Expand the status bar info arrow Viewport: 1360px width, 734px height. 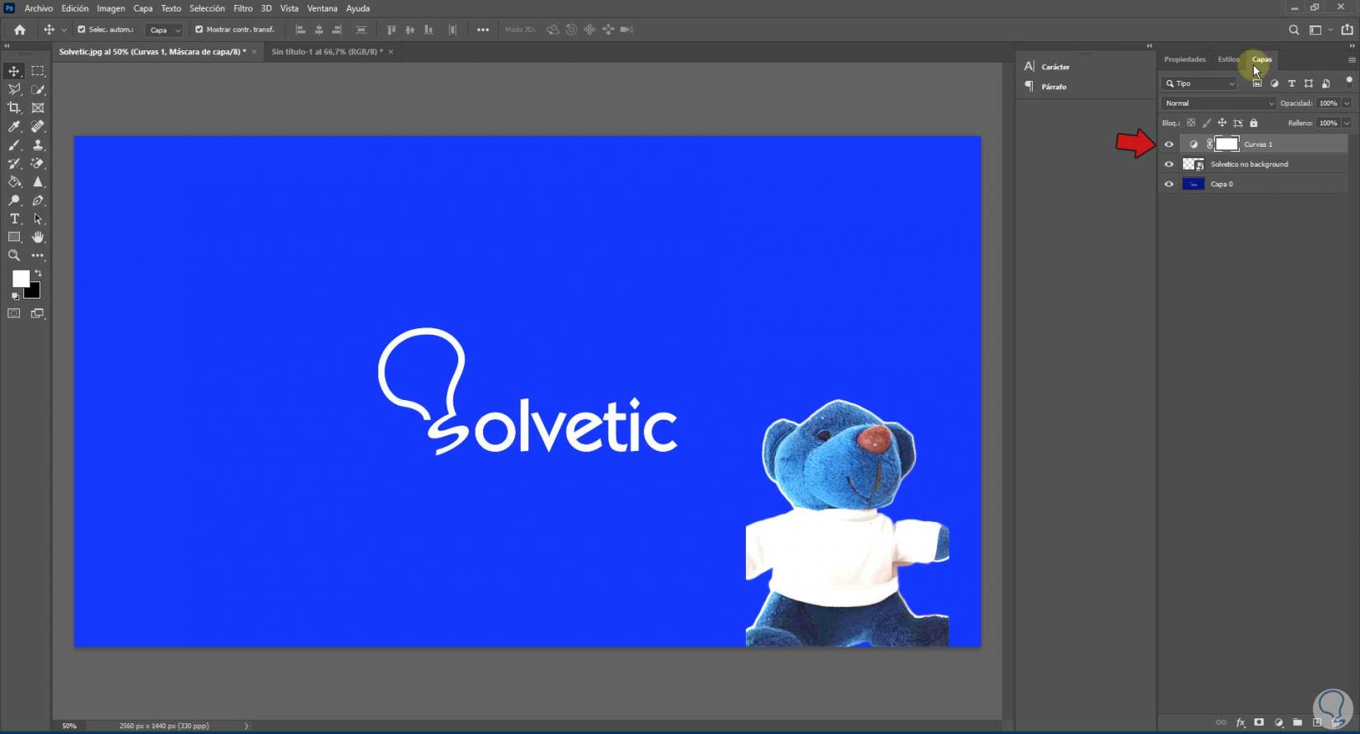246,726
